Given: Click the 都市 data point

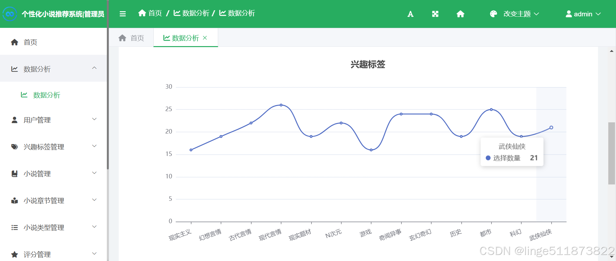Looking at the screenshot, I should [491, 110].
